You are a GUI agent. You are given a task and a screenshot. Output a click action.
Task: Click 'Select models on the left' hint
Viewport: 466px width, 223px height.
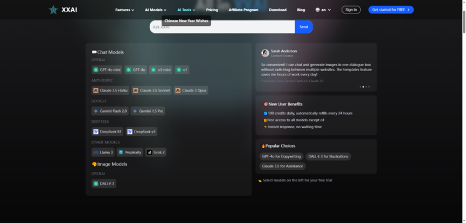297,180
